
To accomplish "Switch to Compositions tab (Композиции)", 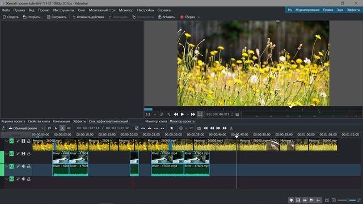I will (x=61, y=121).
